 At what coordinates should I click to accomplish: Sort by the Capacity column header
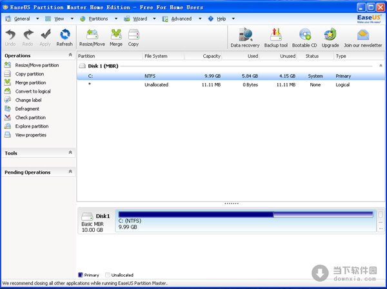point(203,56)
